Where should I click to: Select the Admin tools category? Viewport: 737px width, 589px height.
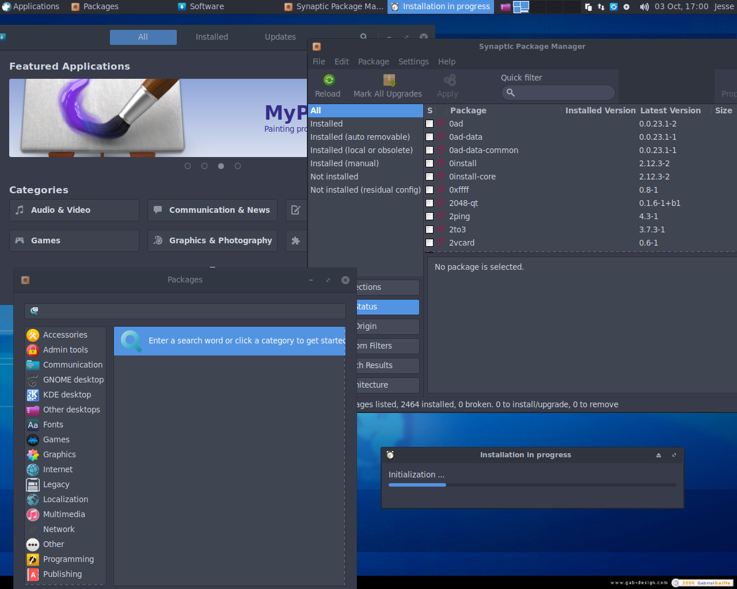point(65,350)
